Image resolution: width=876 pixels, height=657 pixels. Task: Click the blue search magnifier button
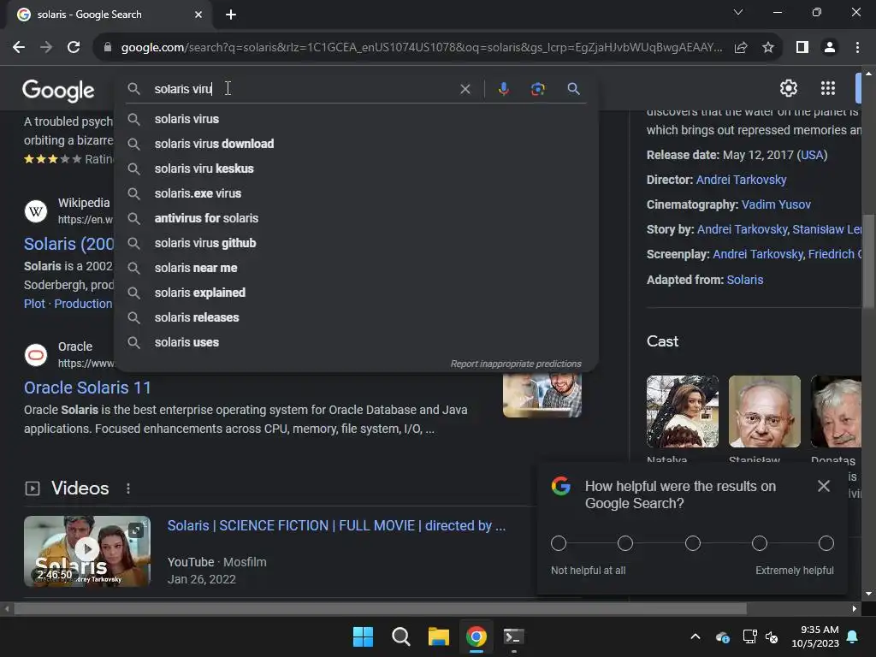click(573, 89)
